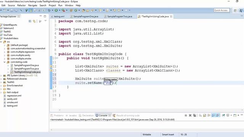
Task: Click the Search flashlight toolbar icon
Action: [x=92, y=10]
